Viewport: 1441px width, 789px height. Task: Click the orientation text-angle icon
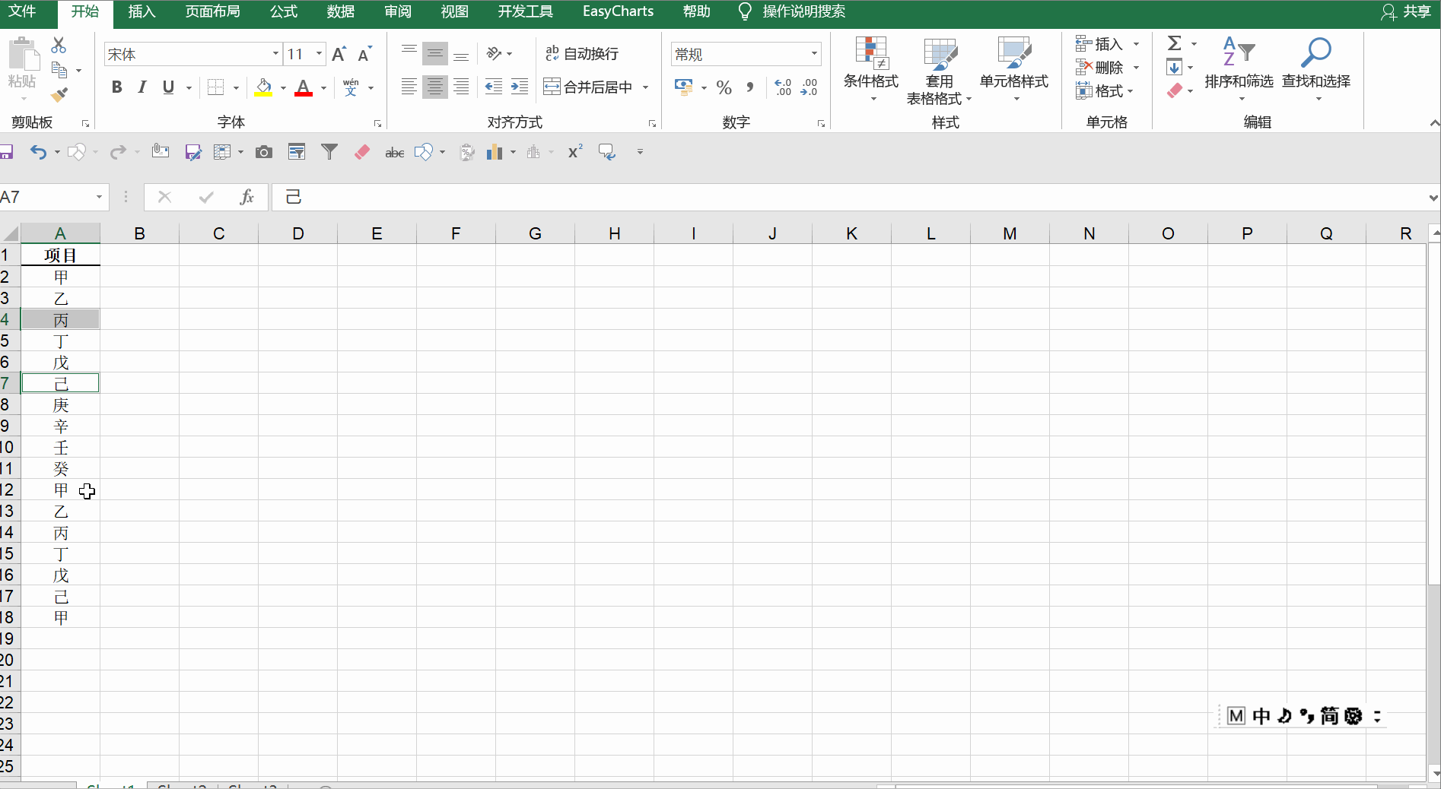pyautogui.click(x=495, y=53)
